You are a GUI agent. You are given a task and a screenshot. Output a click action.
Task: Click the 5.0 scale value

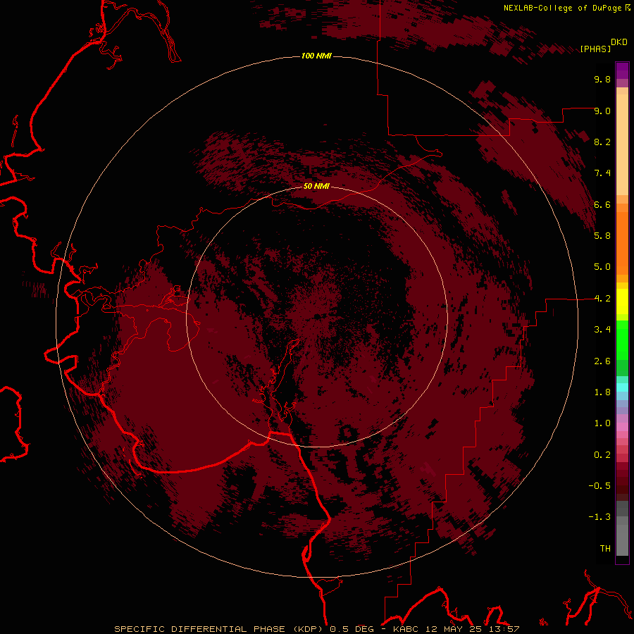coord(602,267)
